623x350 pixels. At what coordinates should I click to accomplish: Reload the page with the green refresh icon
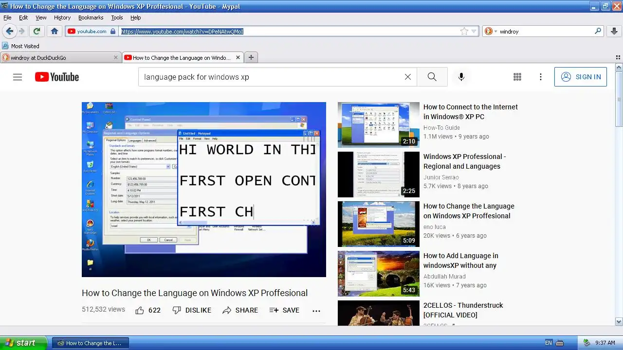point(36,31)
